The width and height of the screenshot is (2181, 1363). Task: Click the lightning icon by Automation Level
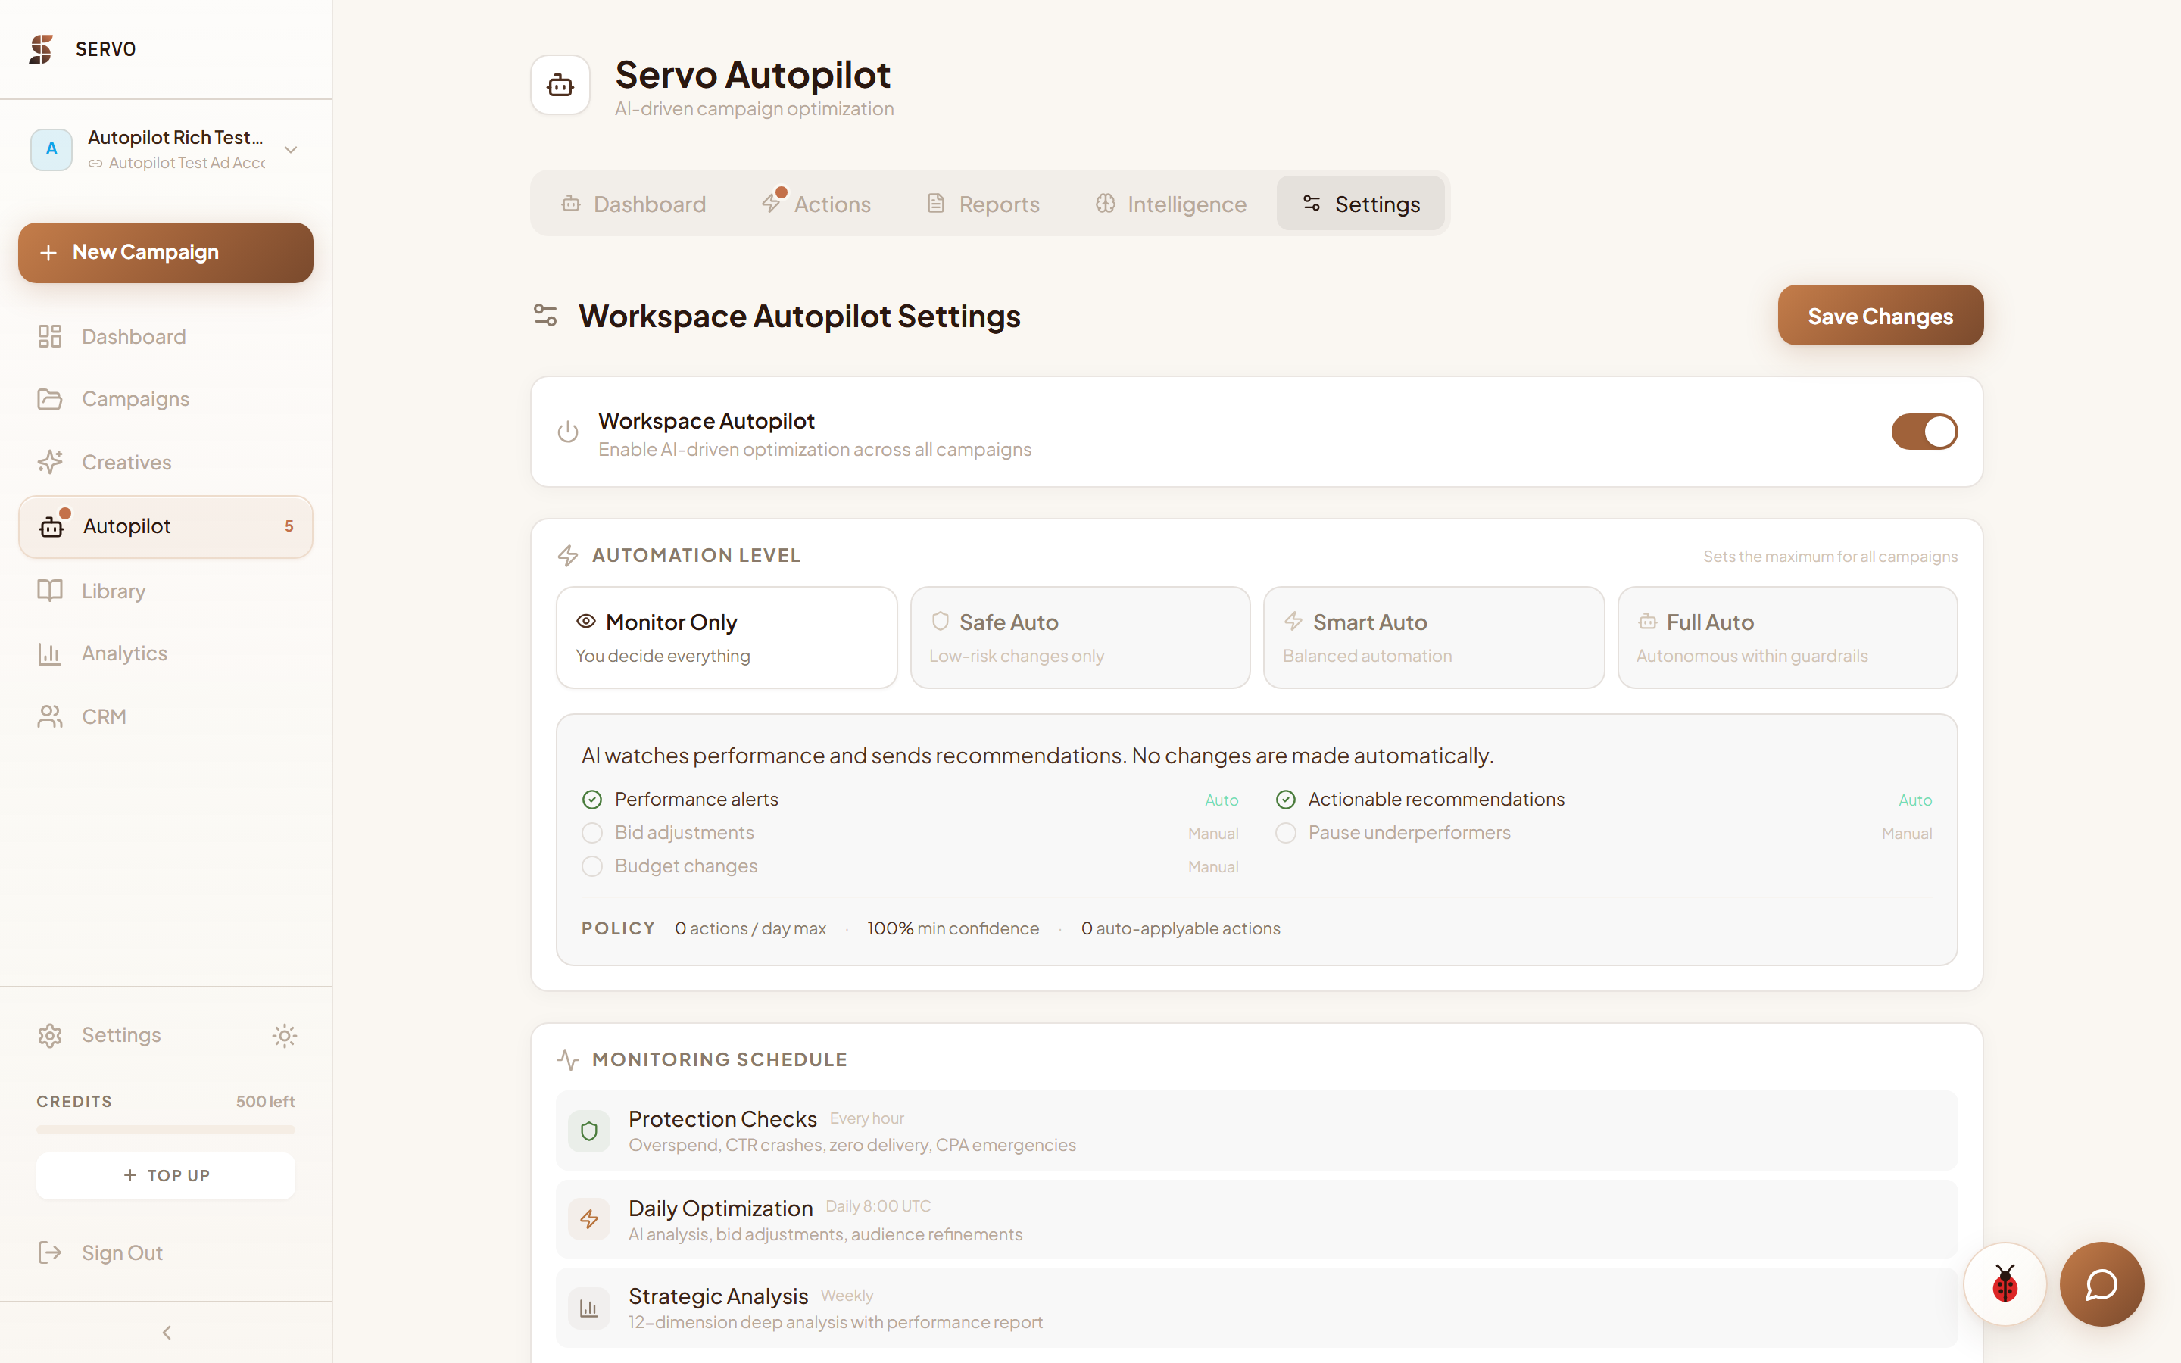click(x=568, y=555)
